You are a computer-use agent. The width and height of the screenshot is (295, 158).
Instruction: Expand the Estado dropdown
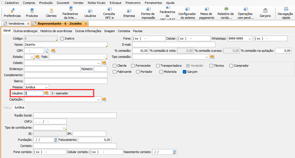32,57
